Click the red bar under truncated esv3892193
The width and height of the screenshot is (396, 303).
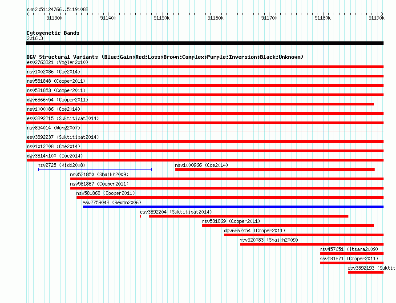[366, 272]
